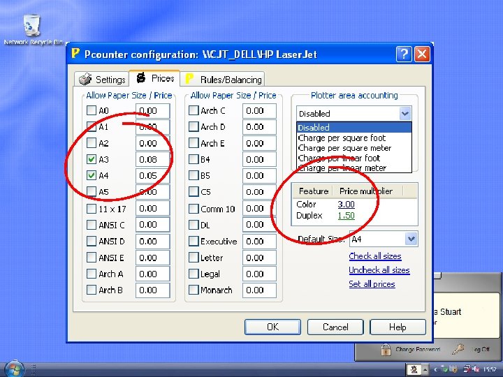503x377 pixels.
Task: Uncheck the A3 paper size
Action: pos(92,159)
